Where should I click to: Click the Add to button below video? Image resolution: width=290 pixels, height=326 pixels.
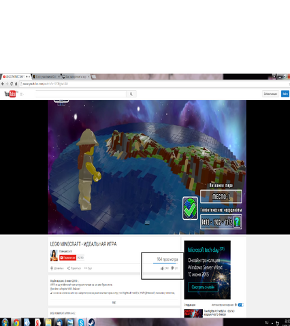click(x=57, y=268)
